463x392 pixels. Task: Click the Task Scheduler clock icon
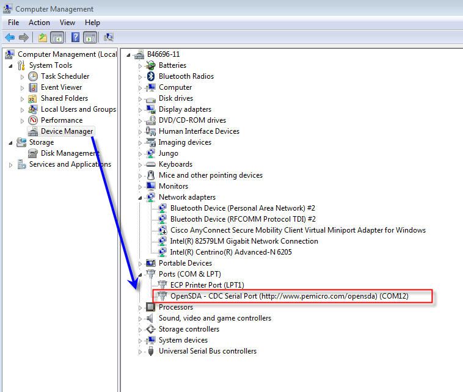click(33, 76)
